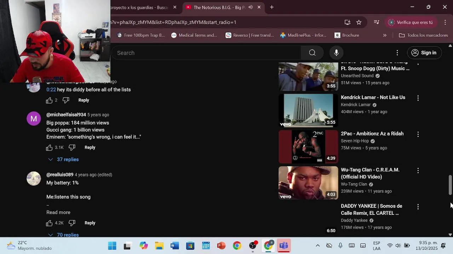Close "proyecto x los guardias" tab

pos(175,7)
